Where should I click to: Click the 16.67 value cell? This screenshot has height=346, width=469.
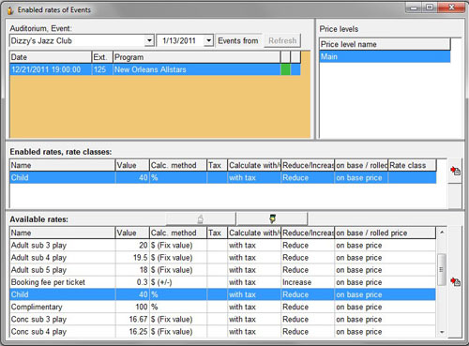click(x=132, y=319)
